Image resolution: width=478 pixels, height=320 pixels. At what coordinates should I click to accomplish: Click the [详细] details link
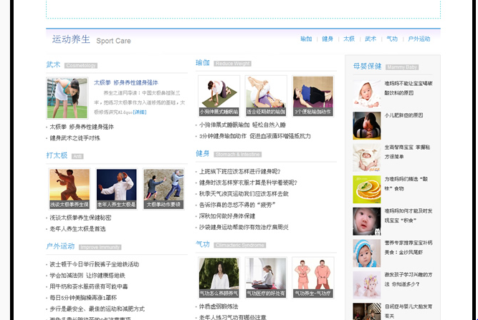pyautogui.click(x=140, y=112)
